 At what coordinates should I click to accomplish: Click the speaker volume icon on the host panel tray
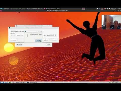pos(105,9)
